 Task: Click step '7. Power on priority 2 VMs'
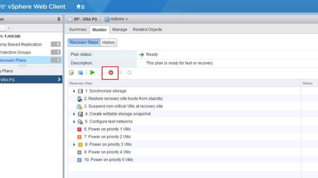tap(107, 137)
